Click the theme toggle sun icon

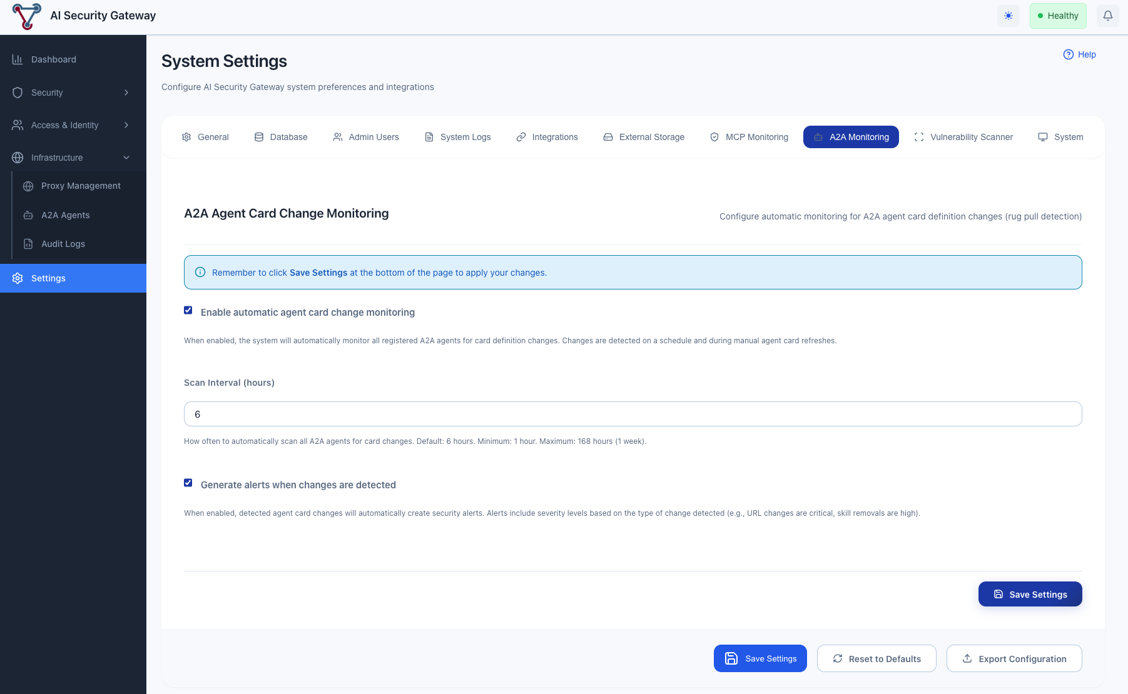pyautogui.click(x=1008, y=16)
